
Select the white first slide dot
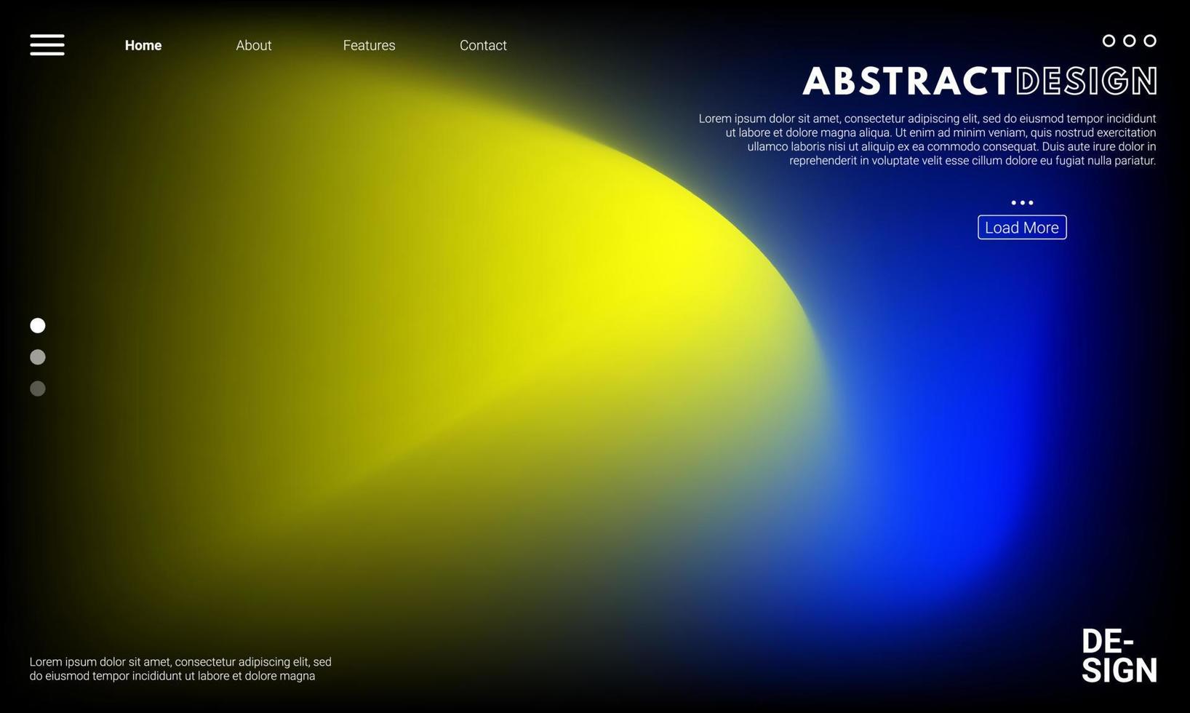(x=38, y=325)
